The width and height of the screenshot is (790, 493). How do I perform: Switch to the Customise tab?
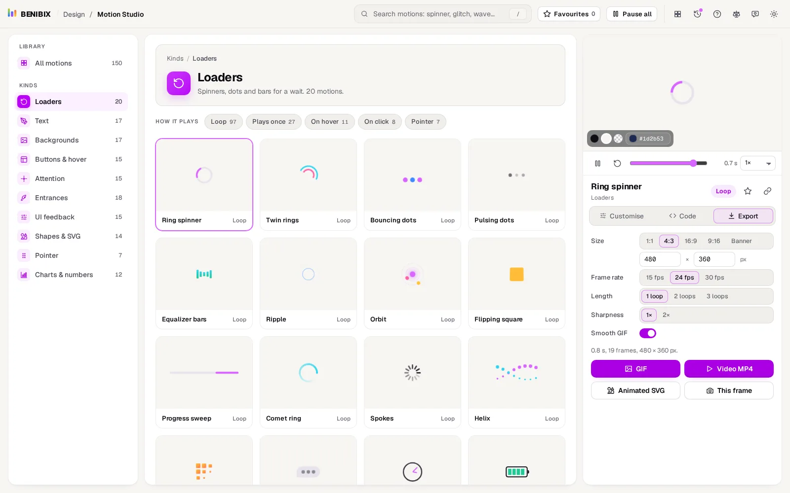point(622,216)
